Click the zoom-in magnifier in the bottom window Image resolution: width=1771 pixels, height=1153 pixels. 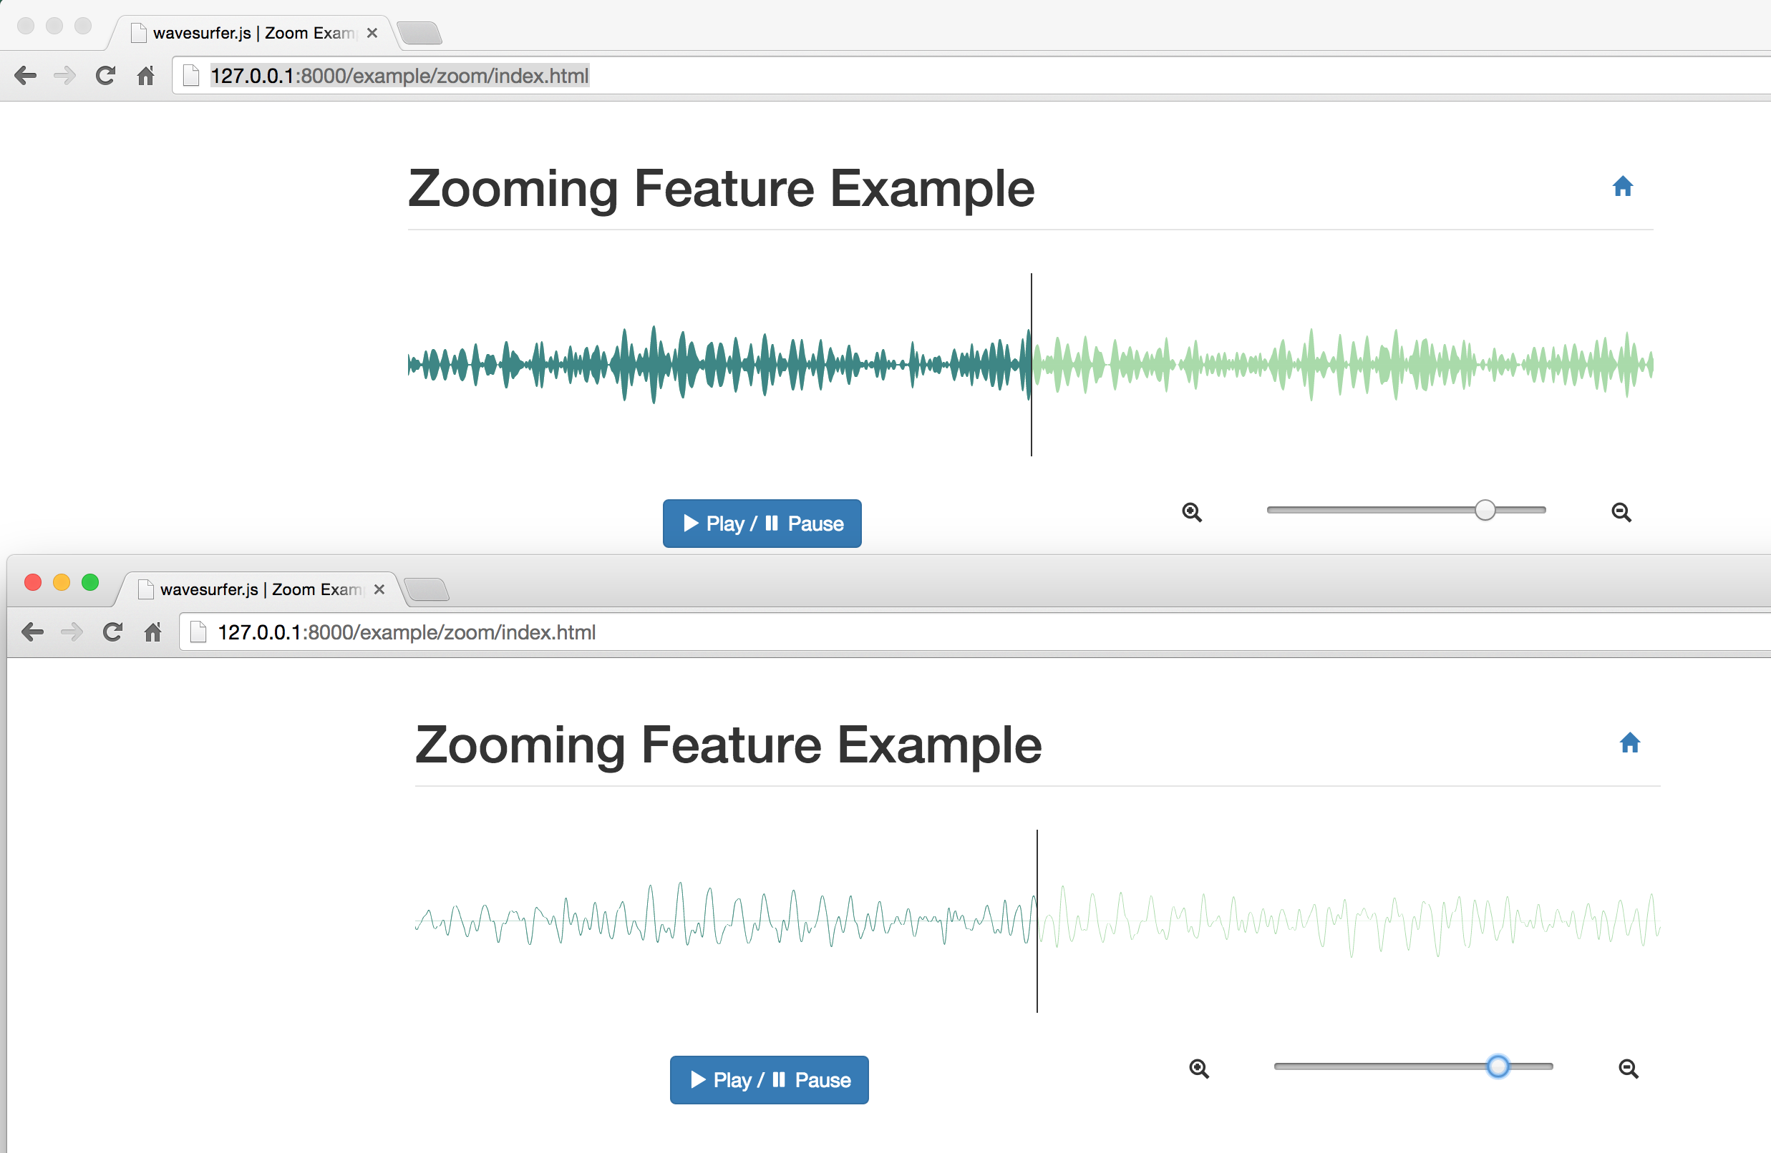click(1198, 1067)
